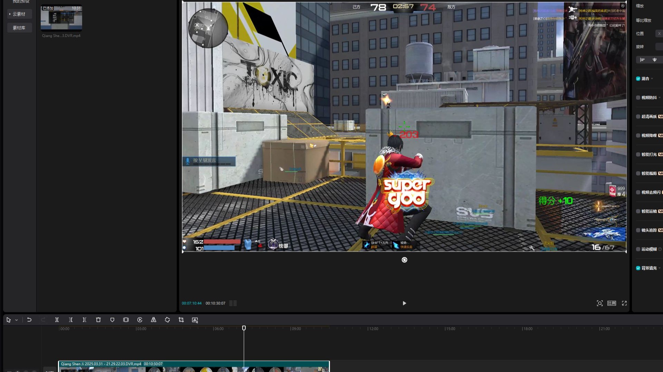
Task: Enable the 视频防抖 stabilization checkbox
Action: tap(638, 97)
